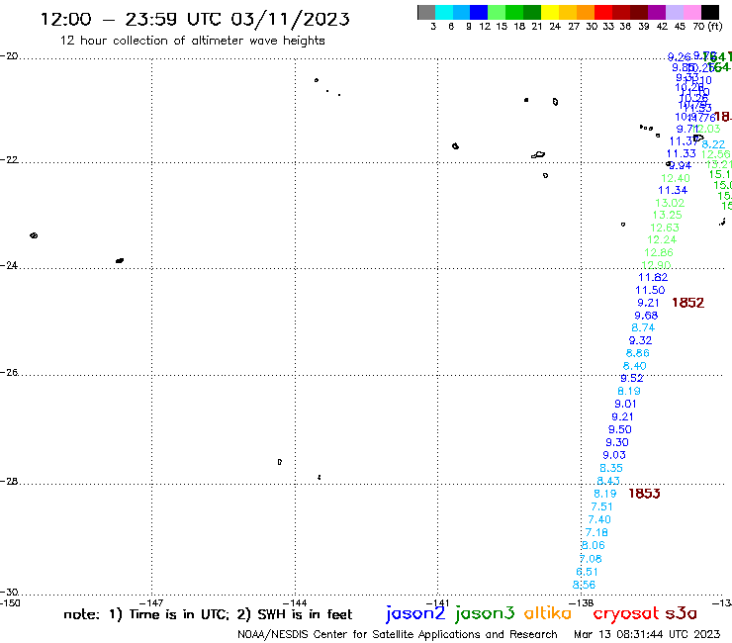Click the 9.52 wave height value
This screenshot has width=732, height=643.
pyautogui.click(x=632, y=378)
